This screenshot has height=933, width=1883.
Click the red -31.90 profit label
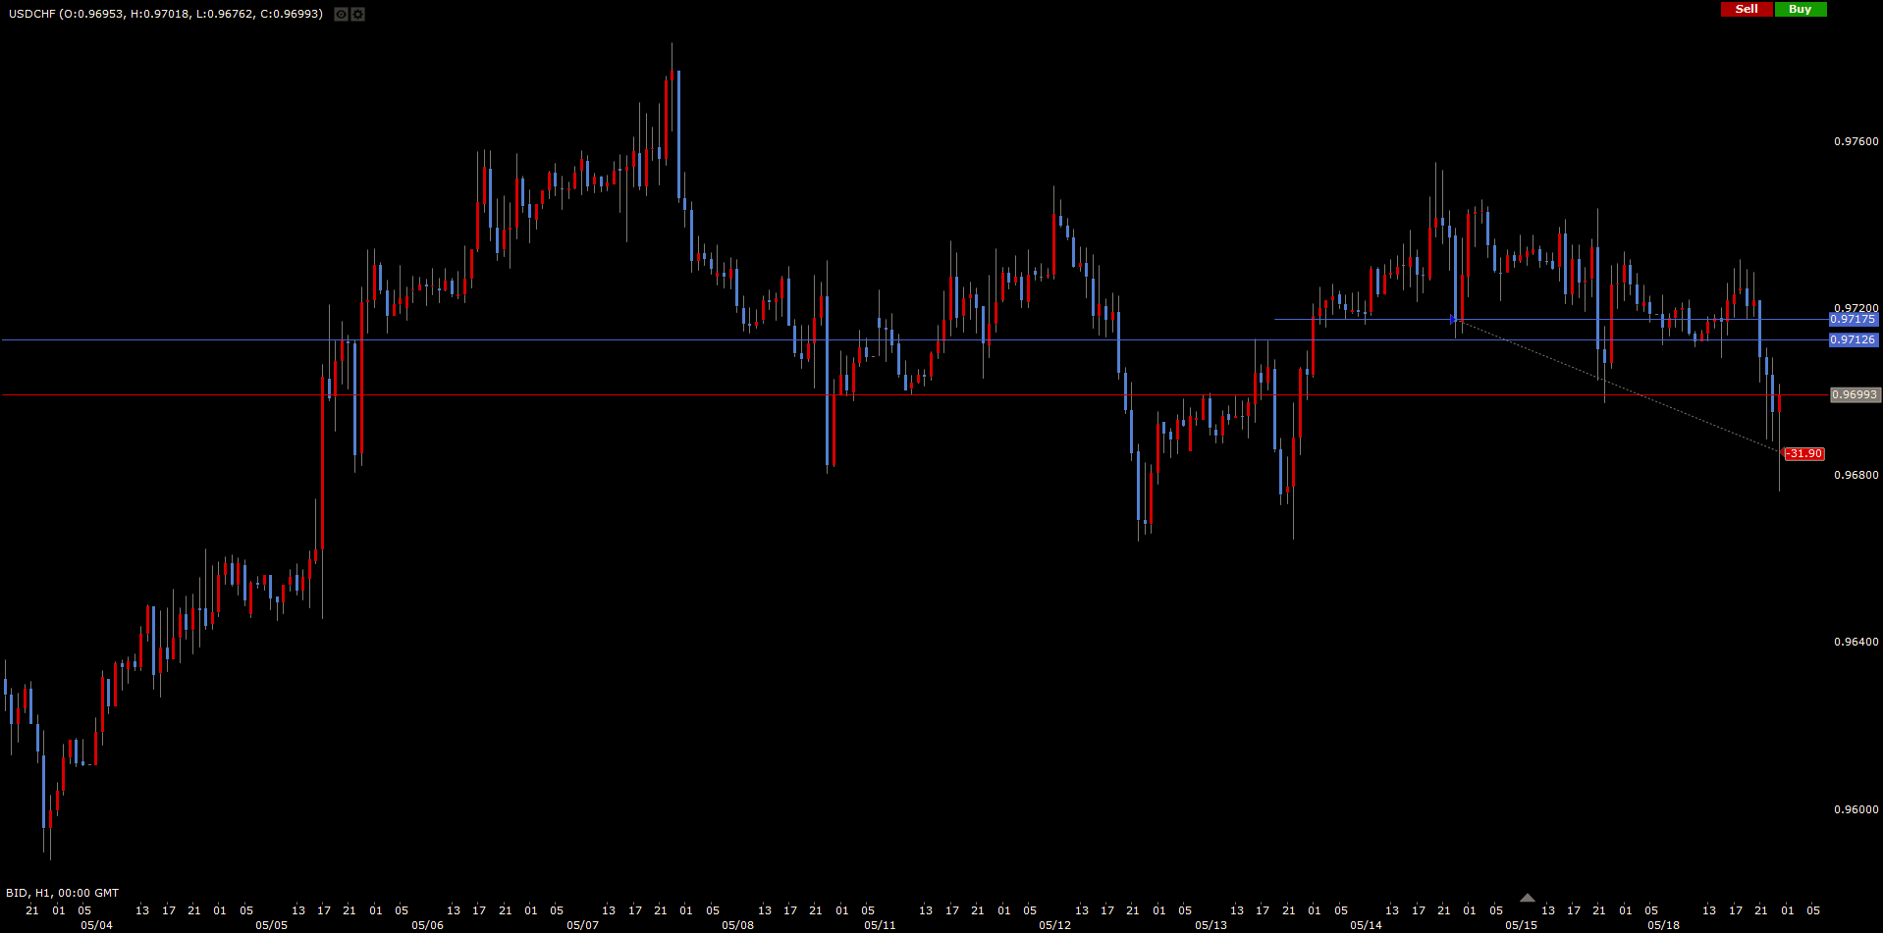pyautogui.click(x=1803, y=454)
